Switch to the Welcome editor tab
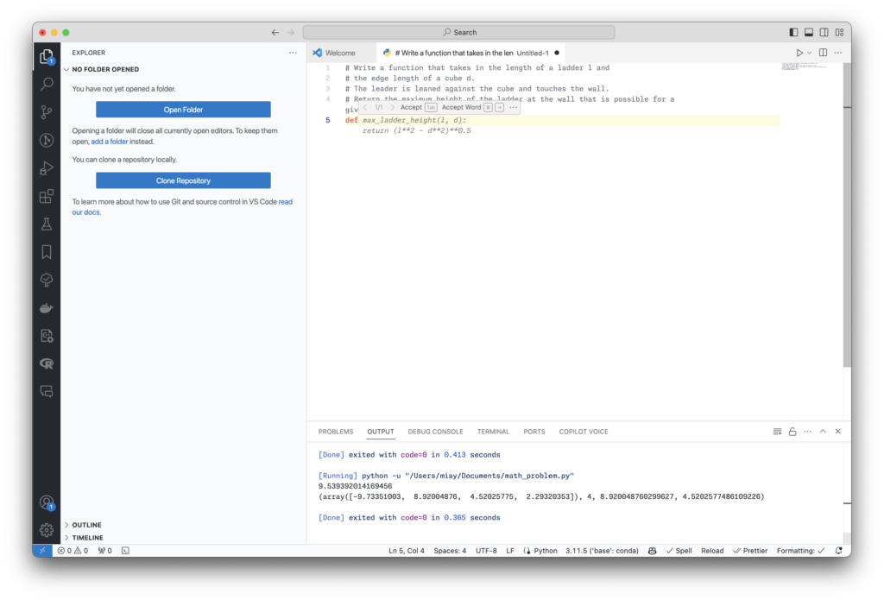The height and width of the screenshot is (600, 884). click(340, 53)
